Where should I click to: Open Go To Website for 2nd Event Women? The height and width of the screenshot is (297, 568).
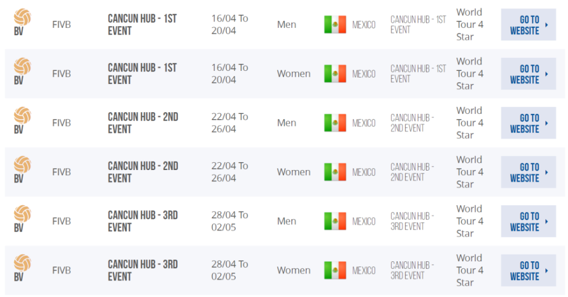(528, 172)
